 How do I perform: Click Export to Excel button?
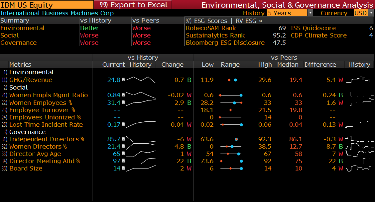coord(133,5)
